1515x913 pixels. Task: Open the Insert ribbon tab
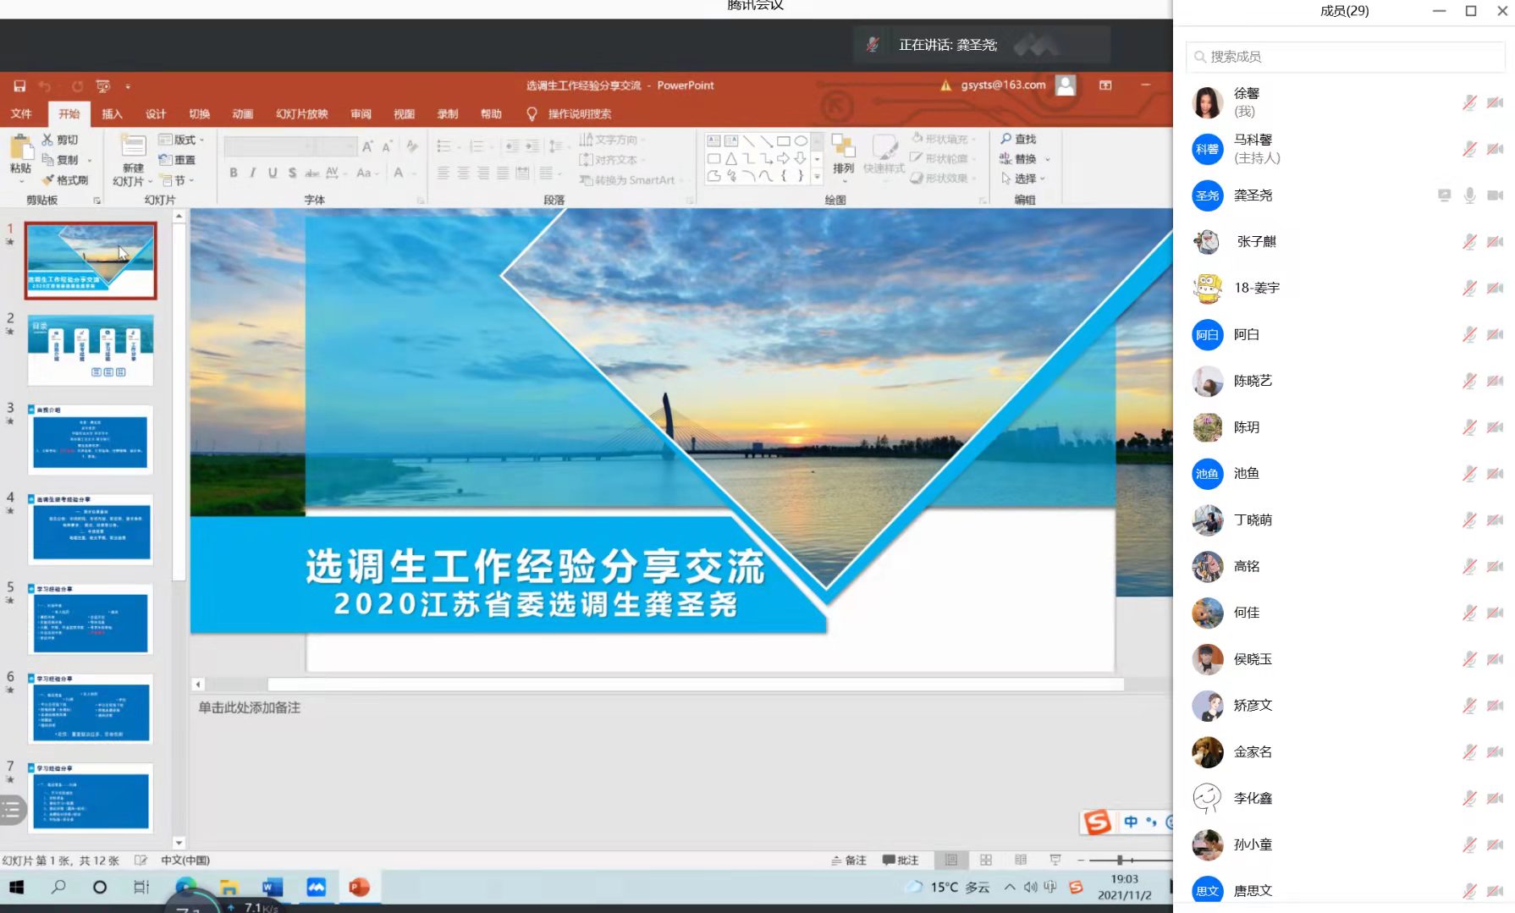(x=112, y=114)
